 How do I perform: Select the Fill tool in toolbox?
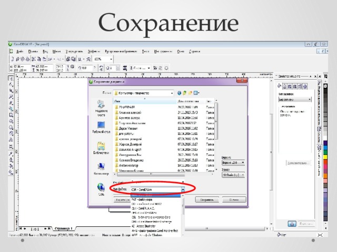pyautogui.click(x=11, y=166)
